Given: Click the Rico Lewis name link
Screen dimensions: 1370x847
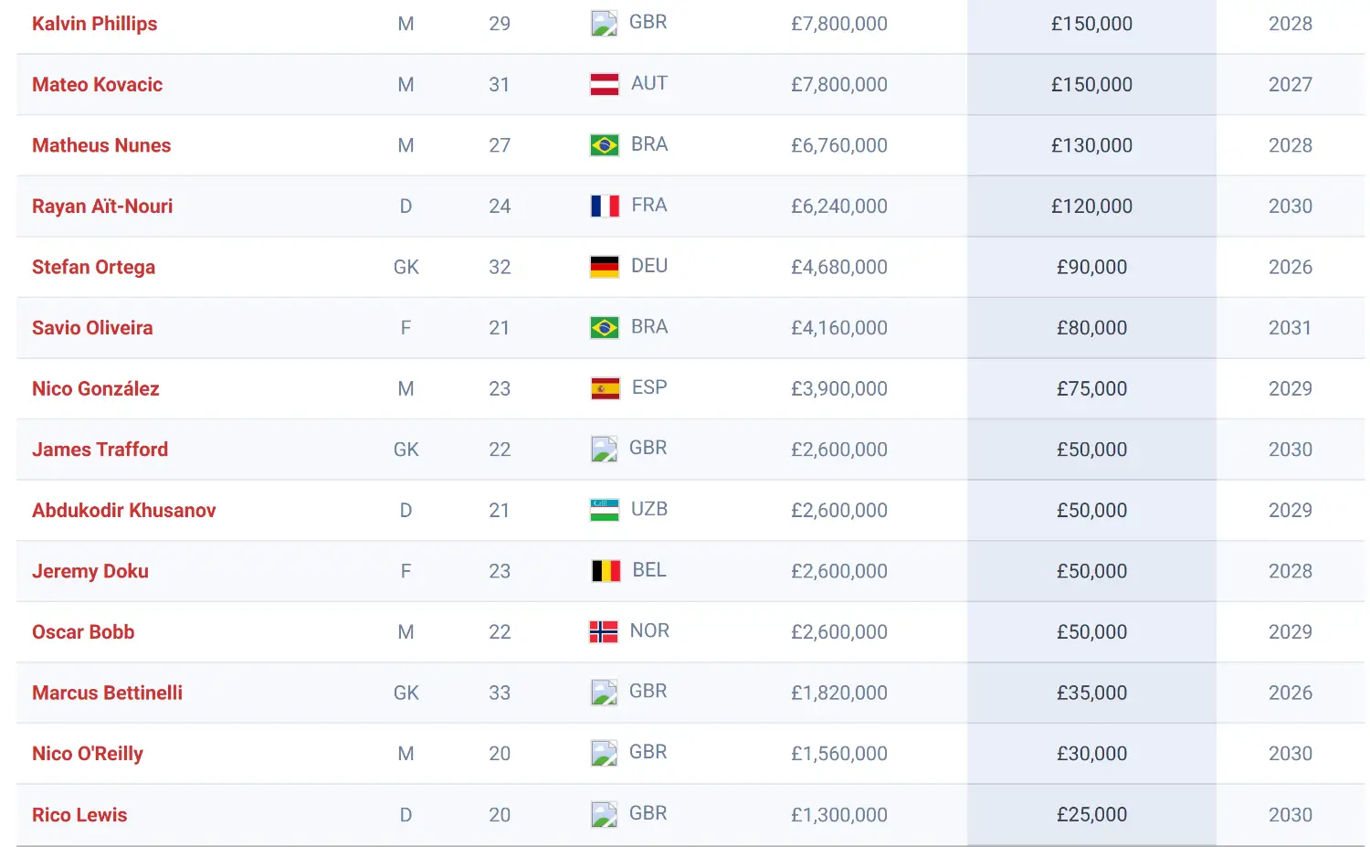Looking at the screenshot, I should 79,815.
